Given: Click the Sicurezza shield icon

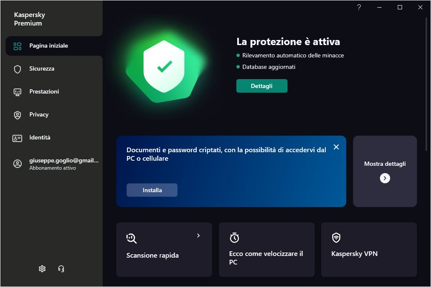Looking at the screenshot, I should pos(17,69).
